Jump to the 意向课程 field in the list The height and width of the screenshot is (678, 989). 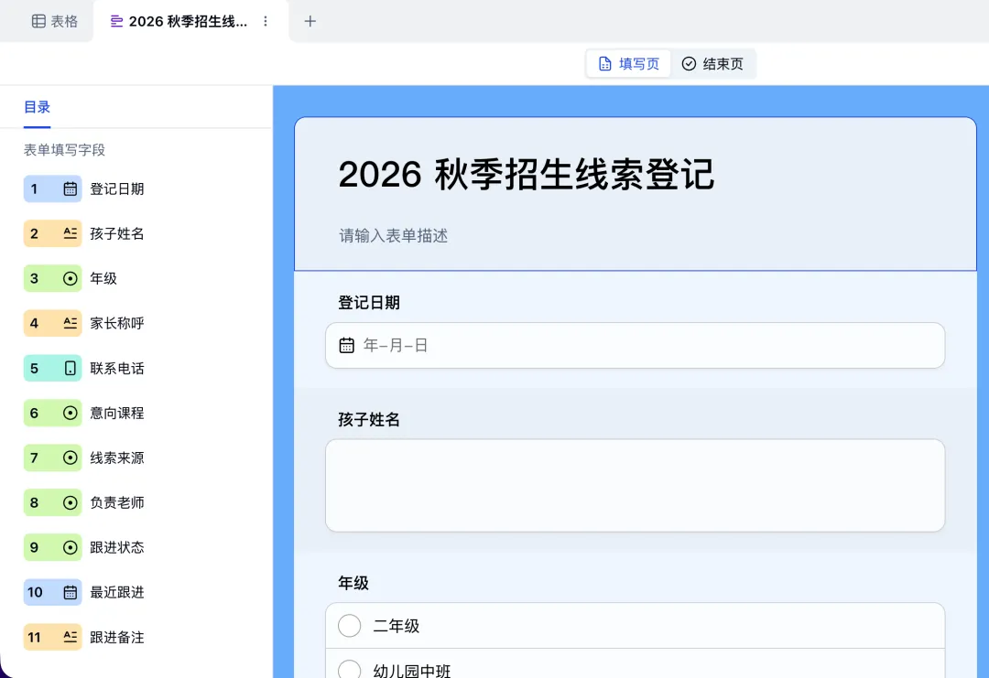pos(117,413)
